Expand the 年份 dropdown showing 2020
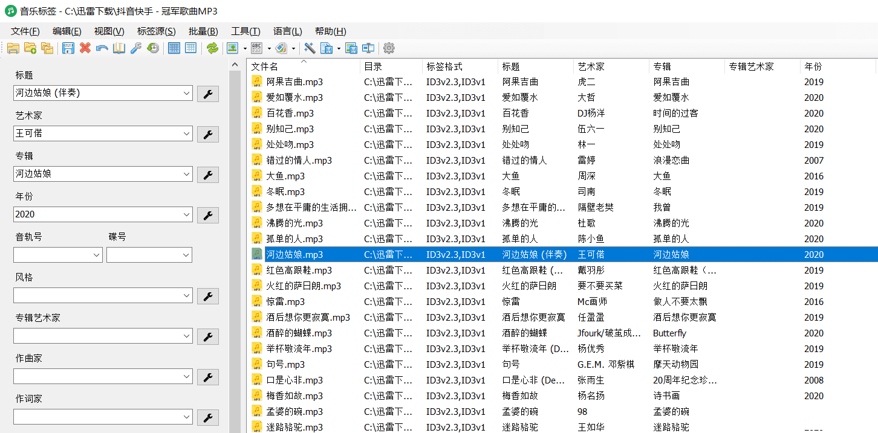Image resolution: width=878 pixels, height=433 pixels. pyautogui.click(x=186, y=214)
